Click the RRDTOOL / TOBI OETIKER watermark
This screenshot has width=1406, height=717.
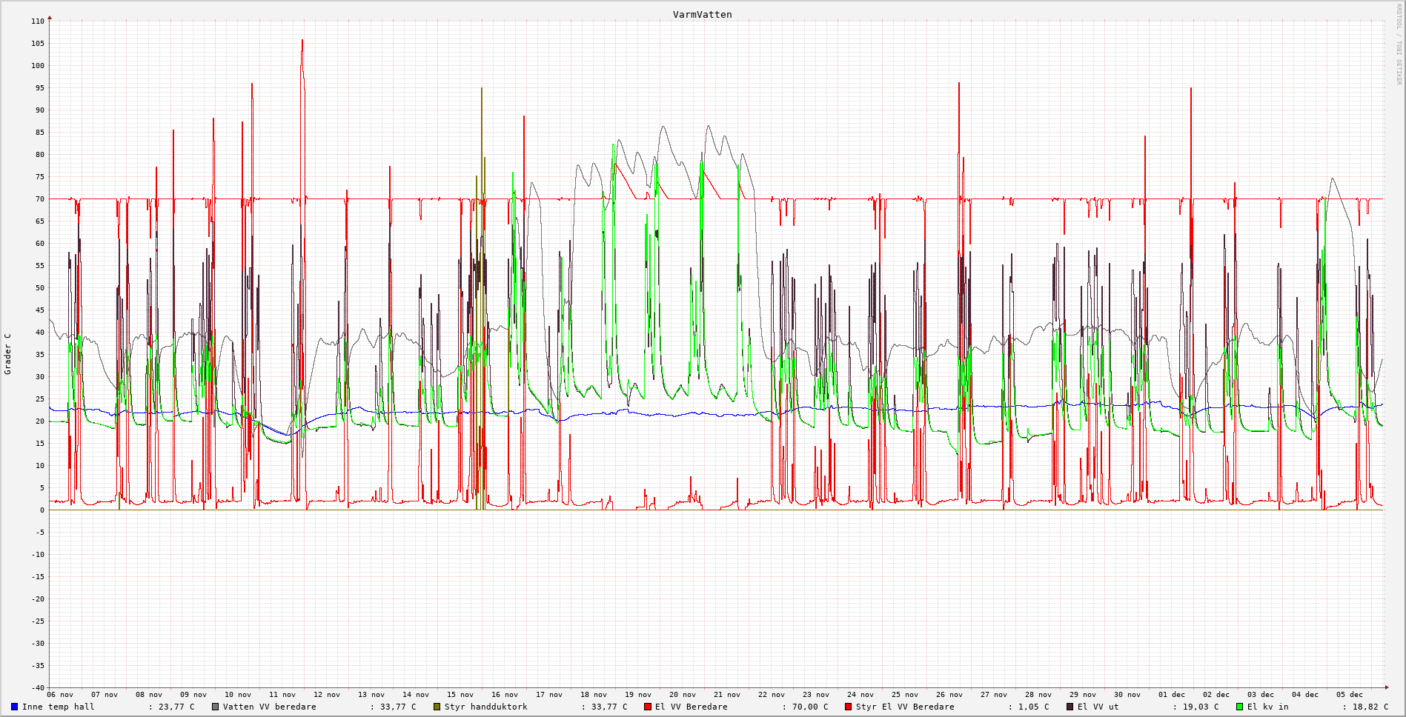1399,44
